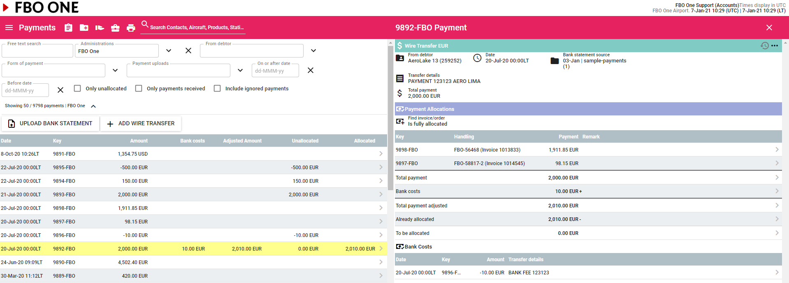This screenshot has width=789, height=283.
Task: Click the briefcase icon in toolbar
Action: tap(115, 28)
